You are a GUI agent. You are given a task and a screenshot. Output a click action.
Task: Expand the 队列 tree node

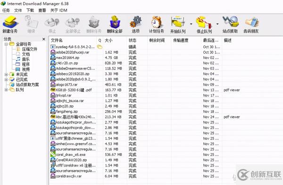(x=6, y=90)
